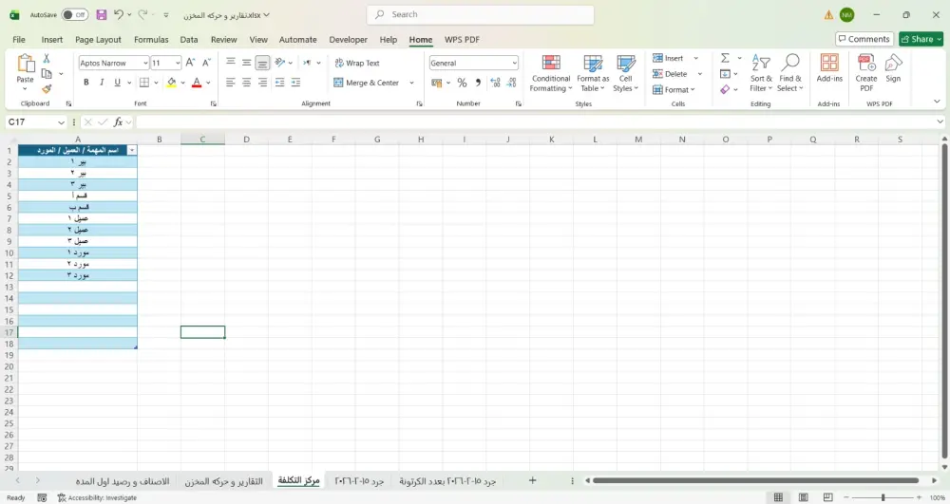The width and height of the screenshot is (950, 504).
Task: Toggle Middle Align
Action: coord(247,63)
